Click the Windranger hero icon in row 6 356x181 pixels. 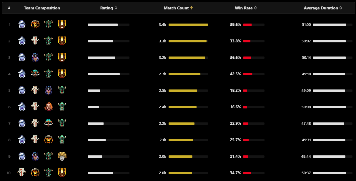pos(48,107)
